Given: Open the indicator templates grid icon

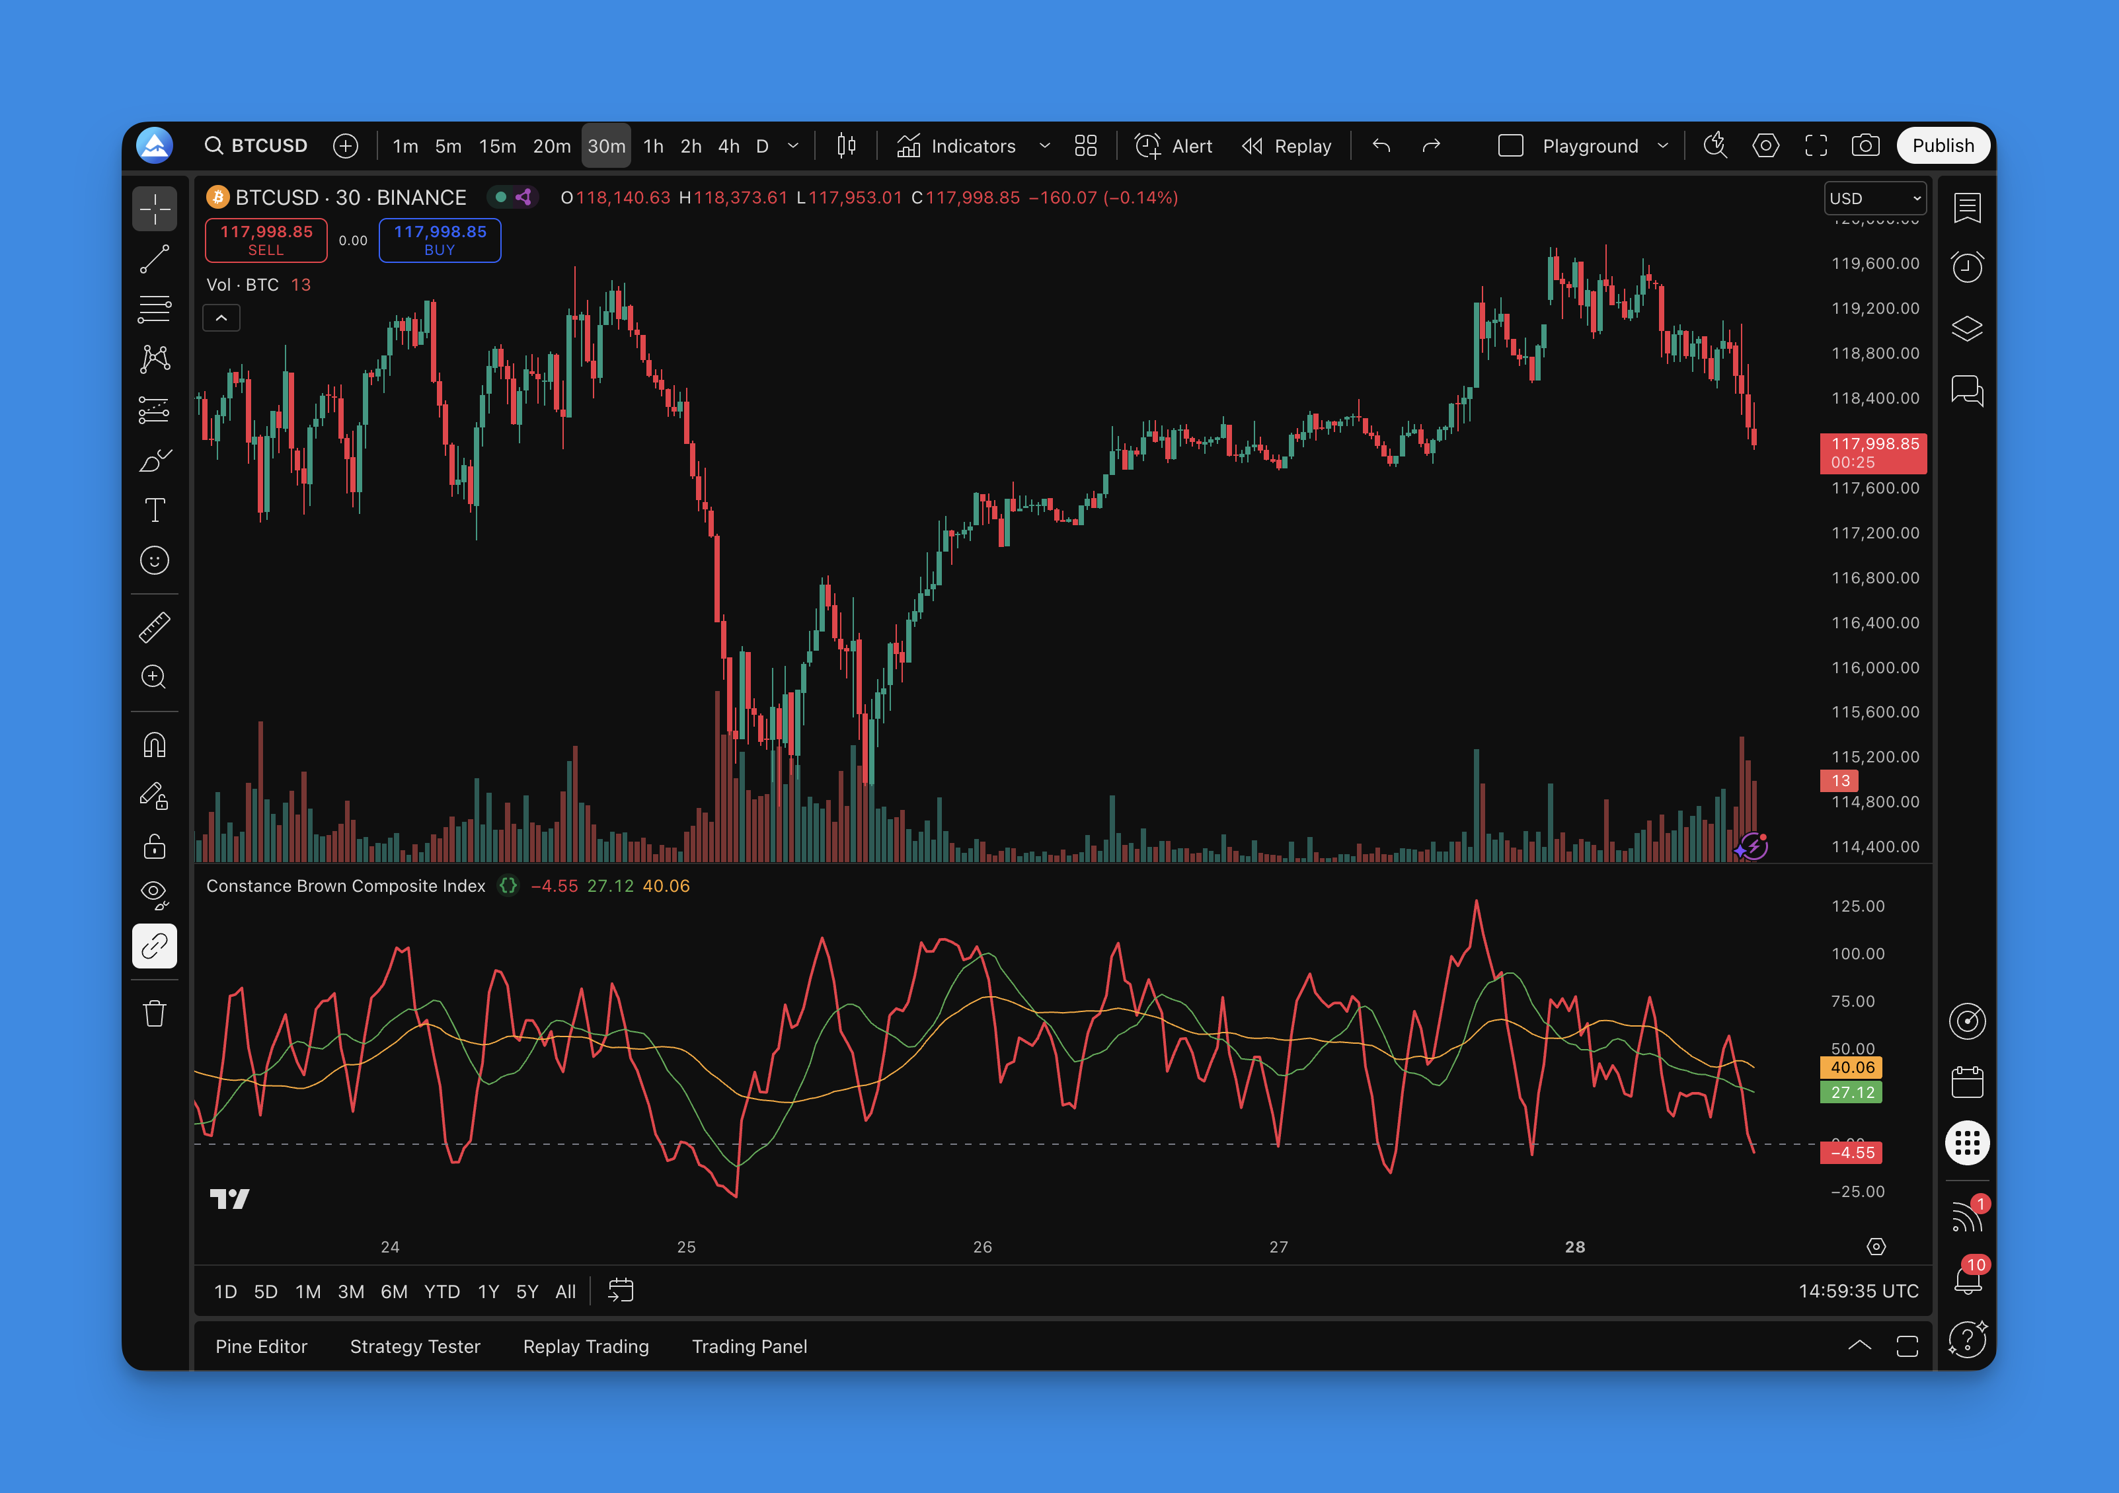Looking at the screenshot, I should tap(1086, 146).
